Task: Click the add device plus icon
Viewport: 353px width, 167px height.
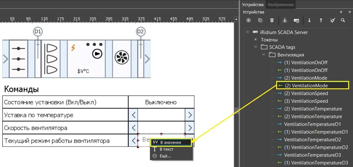Action: pos(249,20)
